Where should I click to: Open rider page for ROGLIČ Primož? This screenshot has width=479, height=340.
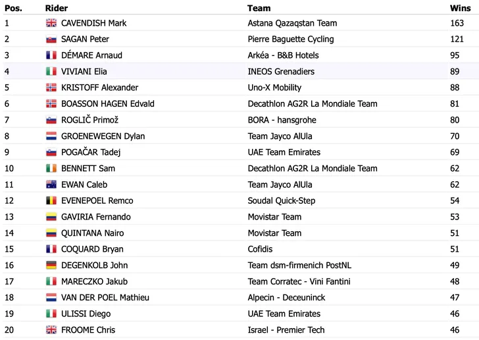coord(89,120)
